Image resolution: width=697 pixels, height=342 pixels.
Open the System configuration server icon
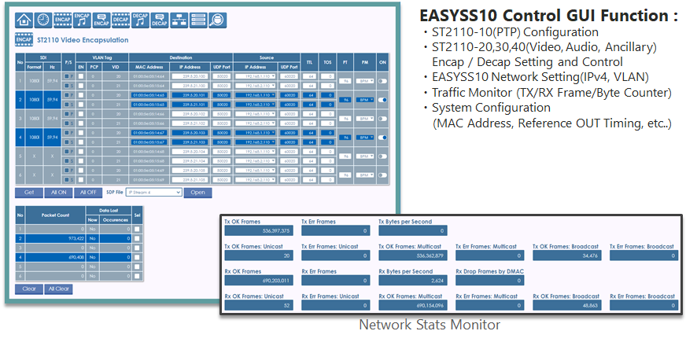click(198, 20)
